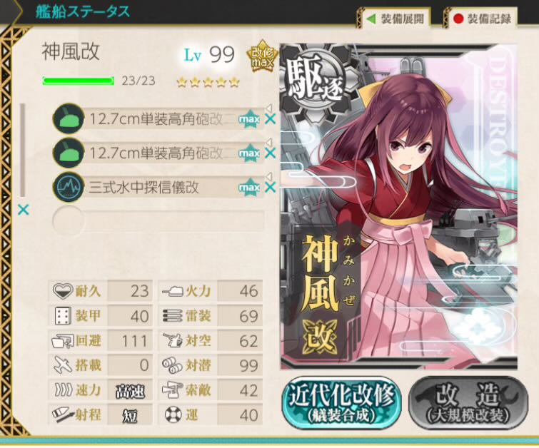Image resolution: width=539 pixels, height=448 pixels.
Task: Remove the 三式水中探信儀改 with its X
Action: pos(270,187)
